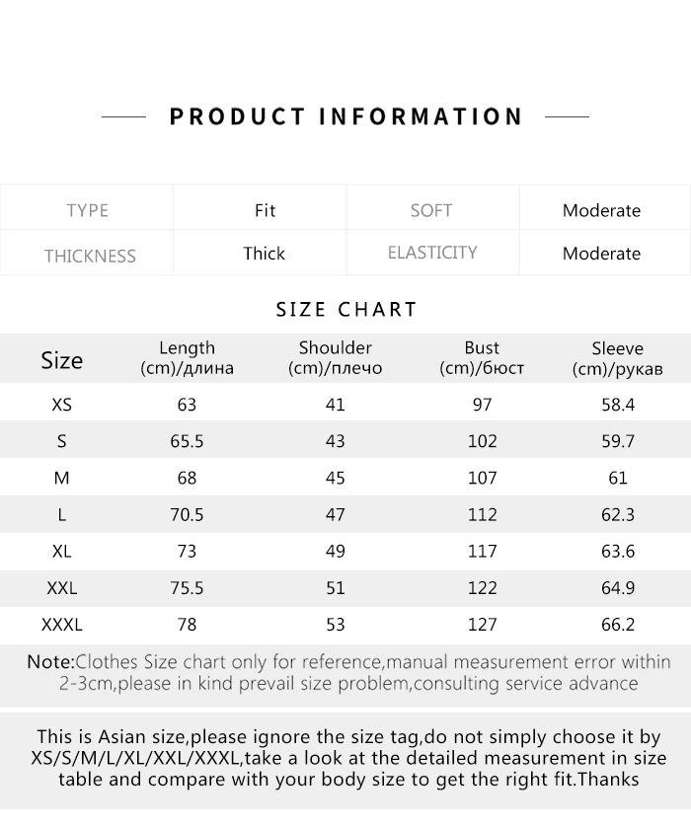
Task: Click the Asian size disclaimer paragraph
Action: [x=347, y=758]
